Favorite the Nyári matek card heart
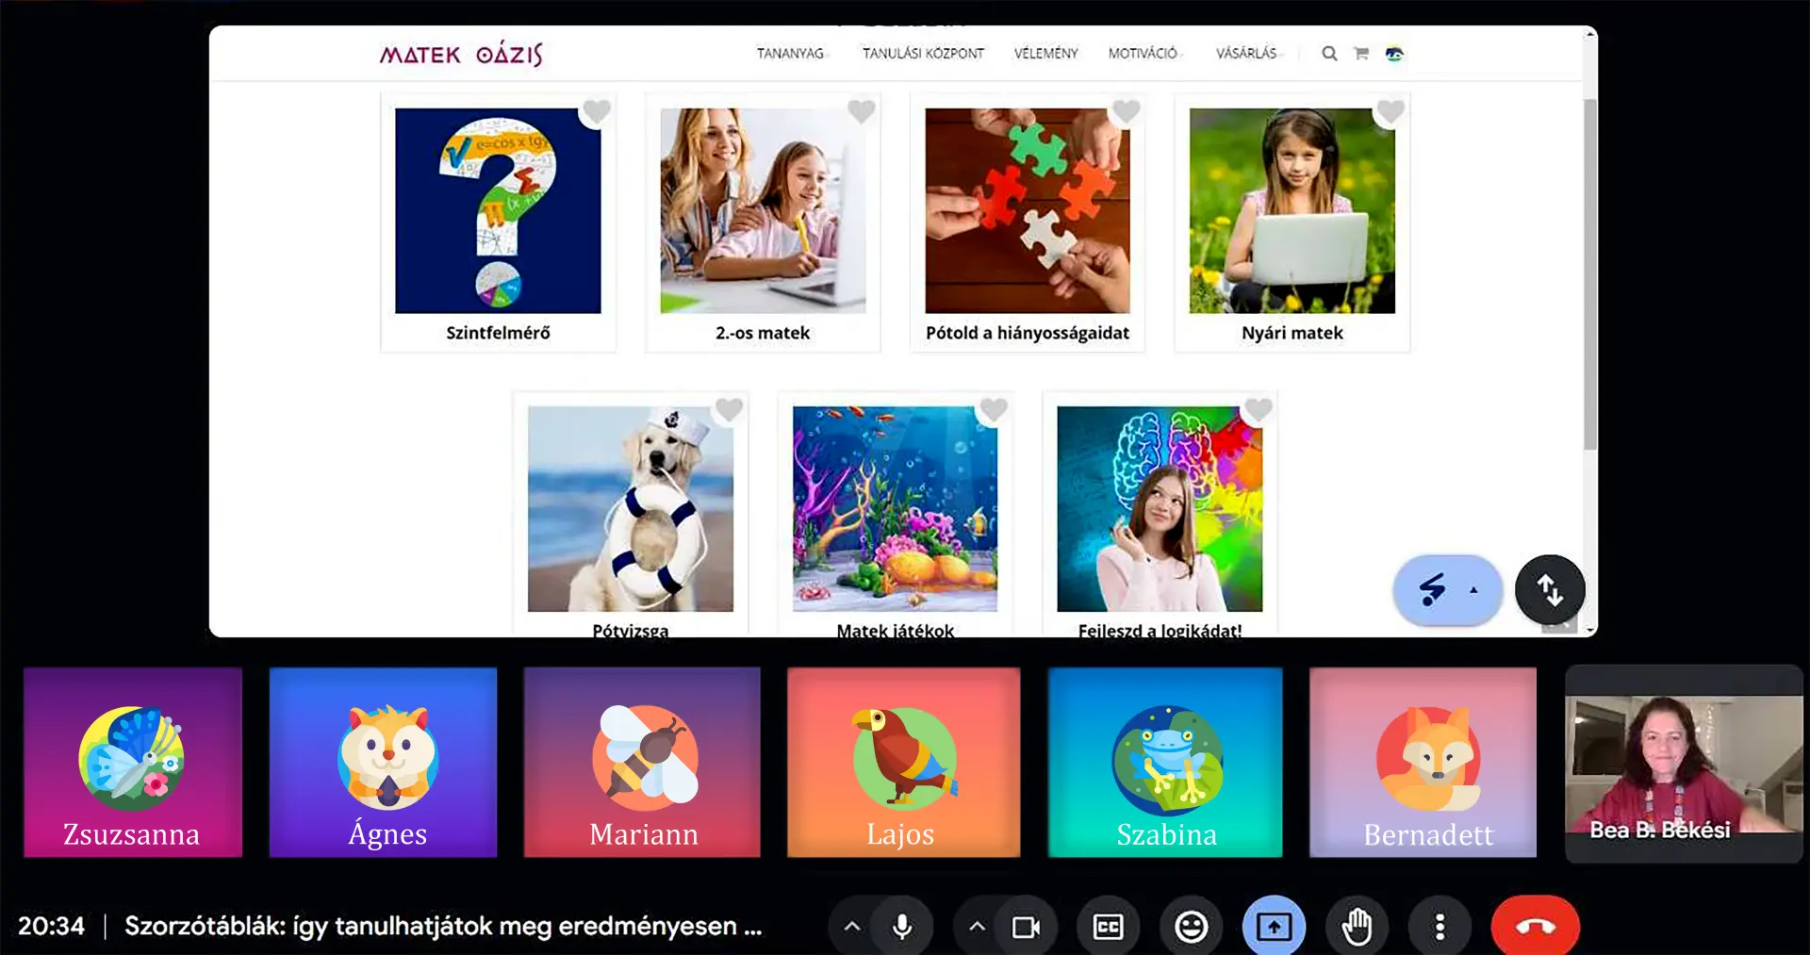 pyautogui.click(x=1390, y=112)
